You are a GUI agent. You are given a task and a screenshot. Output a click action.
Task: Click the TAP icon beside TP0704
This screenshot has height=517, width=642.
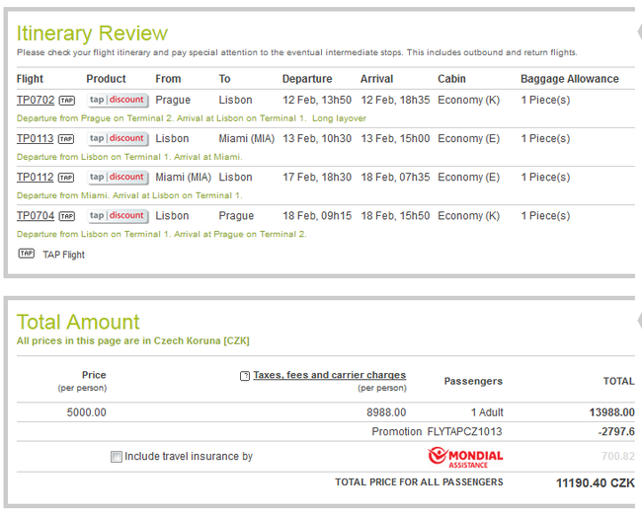(x=67, y=216)
